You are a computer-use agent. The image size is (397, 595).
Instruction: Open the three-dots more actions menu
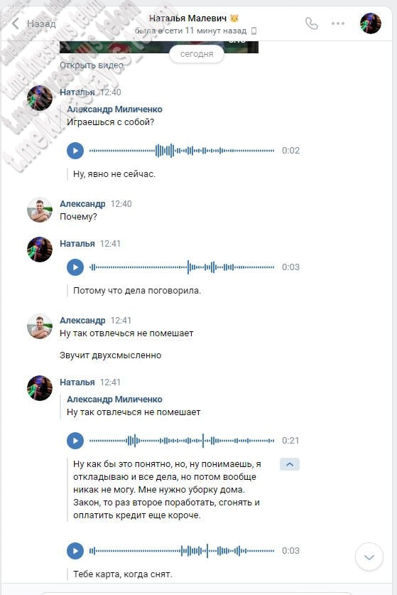coord(337,23)
